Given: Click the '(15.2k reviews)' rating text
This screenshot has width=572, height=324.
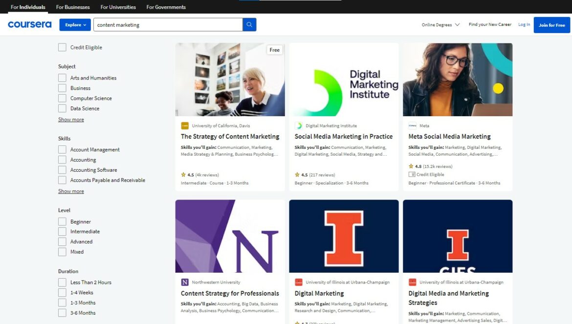Looking at the screenshot, I should [438, 166].
